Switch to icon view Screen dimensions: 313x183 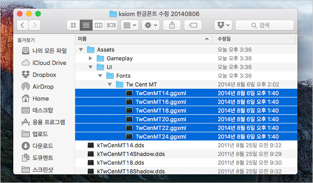pos(73,25)
